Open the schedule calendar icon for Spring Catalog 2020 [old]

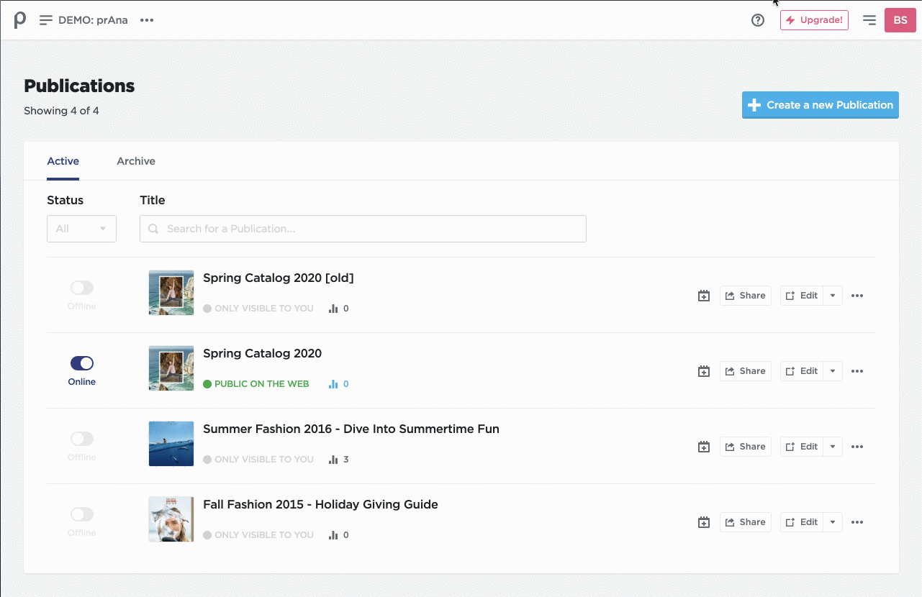(704, 296)
